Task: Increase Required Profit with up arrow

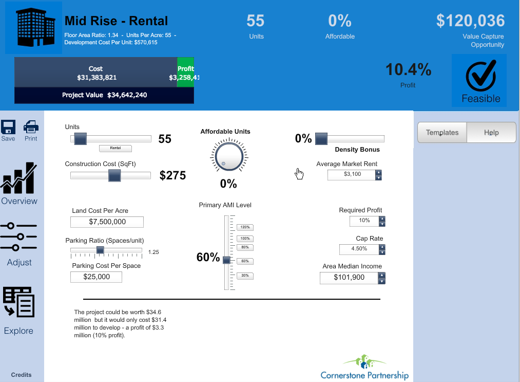Action: point(382,219)
